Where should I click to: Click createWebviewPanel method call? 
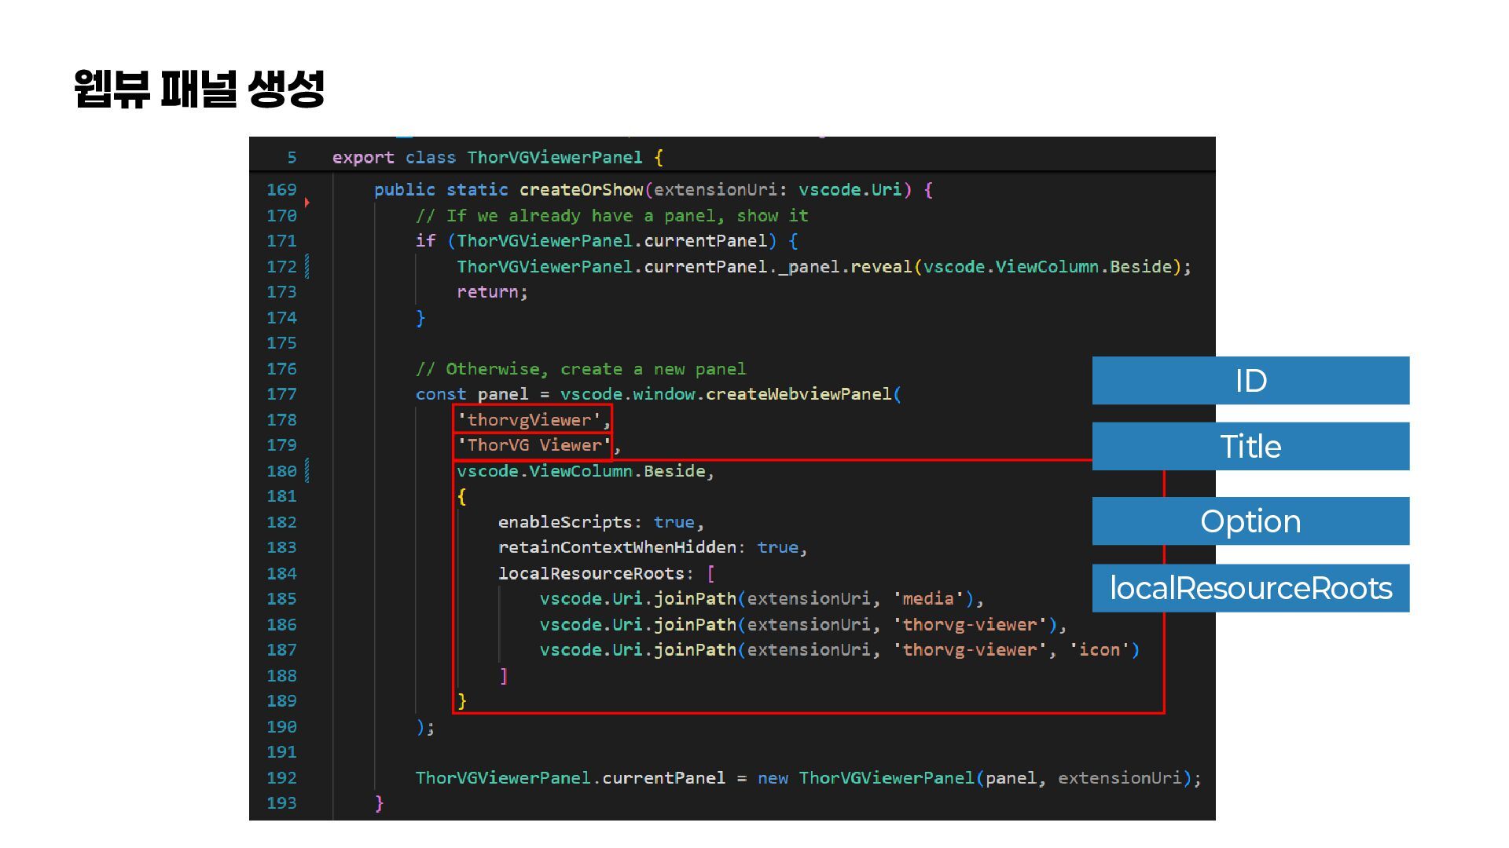click(x=799, y=394)
